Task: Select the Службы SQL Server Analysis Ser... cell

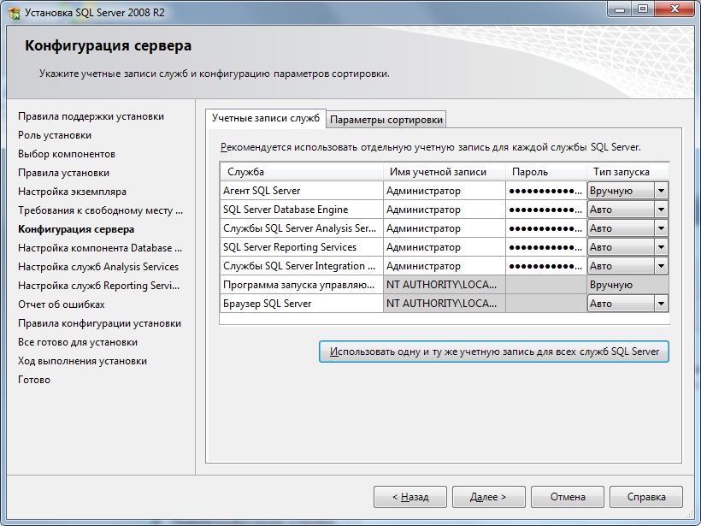Action: (301, 228)
